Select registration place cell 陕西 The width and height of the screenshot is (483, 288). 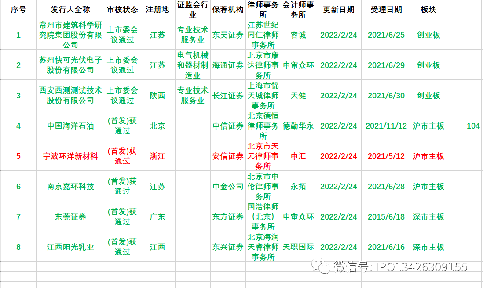click(157, 95)
